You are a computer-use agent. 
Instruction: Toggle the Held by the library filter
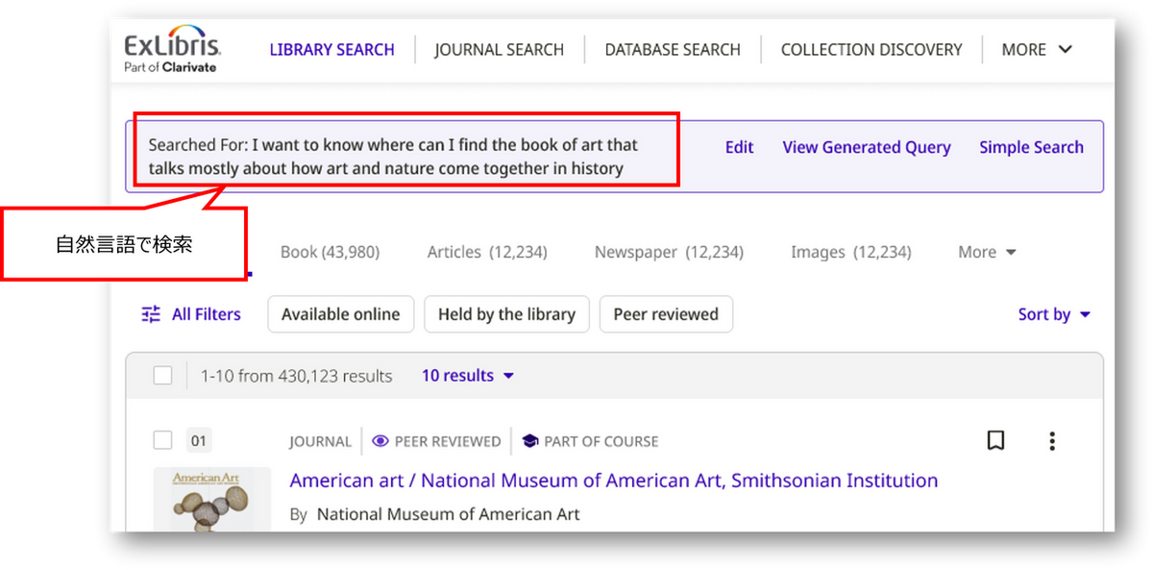click(x=506, y=314)
